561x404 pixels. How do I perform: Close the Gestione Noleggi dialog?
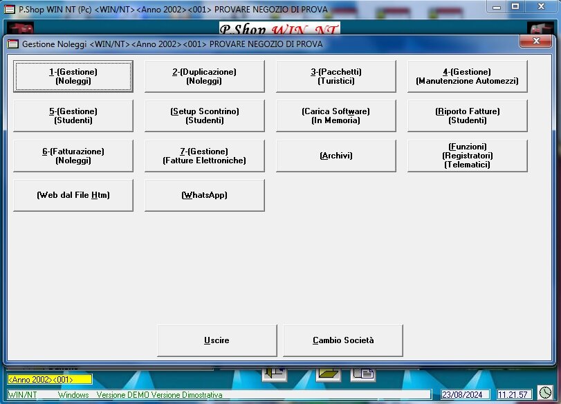(x=536, y=42)
